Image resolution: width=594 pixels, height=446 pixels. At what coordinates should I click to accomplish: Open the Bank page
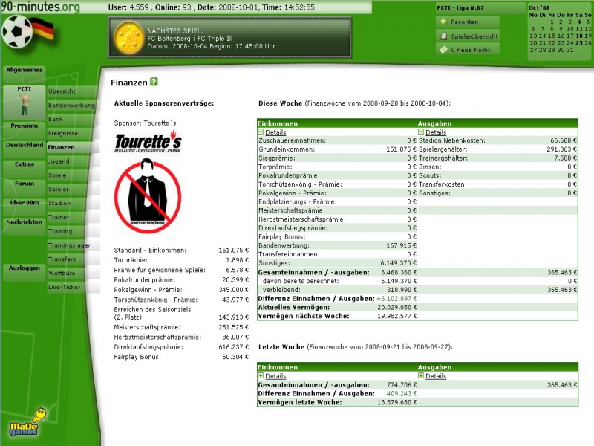click(x=72, y=120)
